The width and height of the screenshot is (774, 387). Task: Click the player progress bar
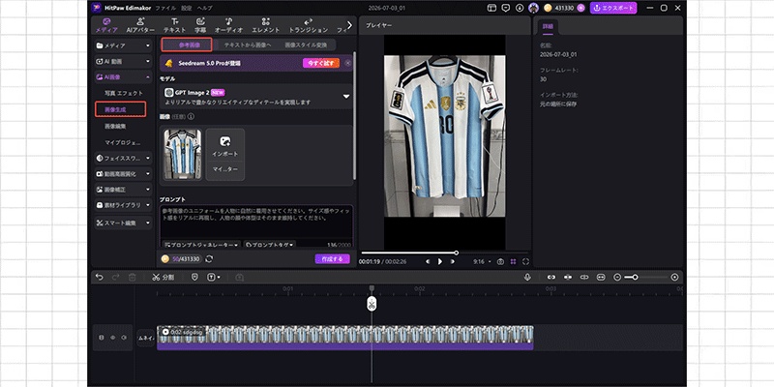click(444, 253)
